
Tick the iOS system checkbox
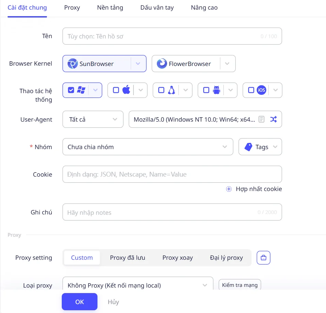coord(251,90)
